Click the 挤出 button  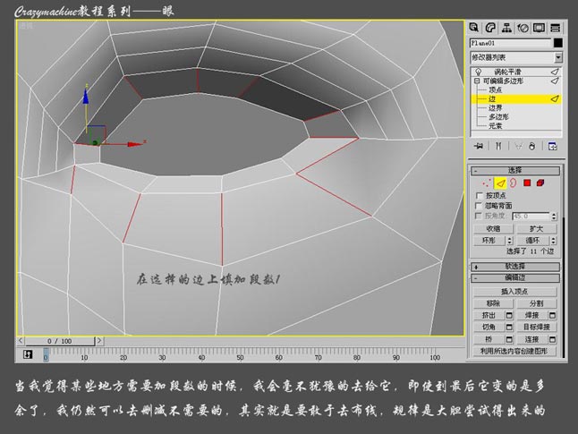pos(489,316)
